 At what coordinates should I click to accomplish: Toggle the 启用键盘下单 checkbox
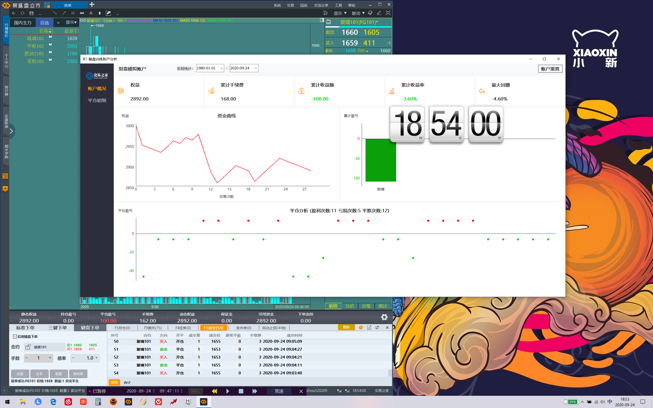pos(15,337)
